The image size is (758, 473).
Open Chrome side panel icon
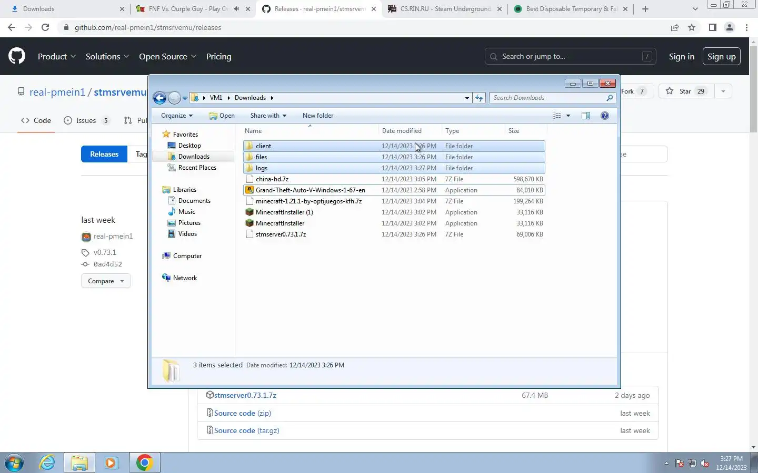click(x=712, y=27)
